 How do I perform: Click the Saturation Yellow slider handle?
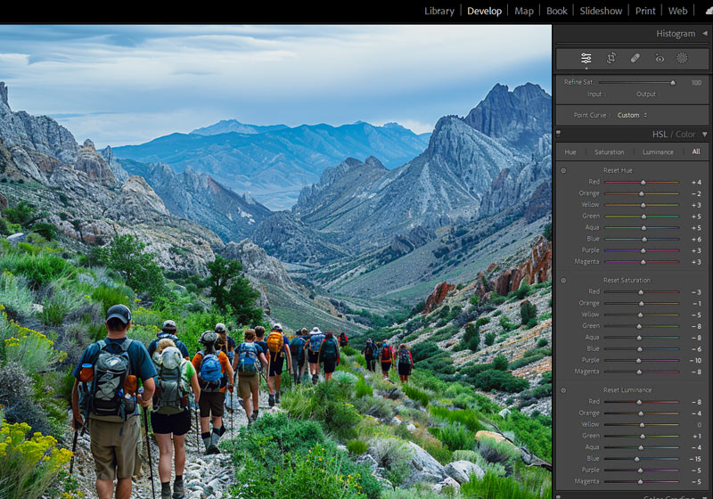[640, 315]
